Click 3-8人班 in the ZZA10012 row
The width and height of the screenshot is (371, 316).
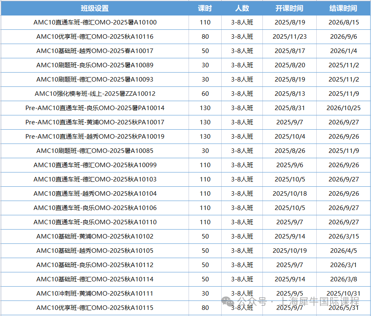[x=242, y=94]
